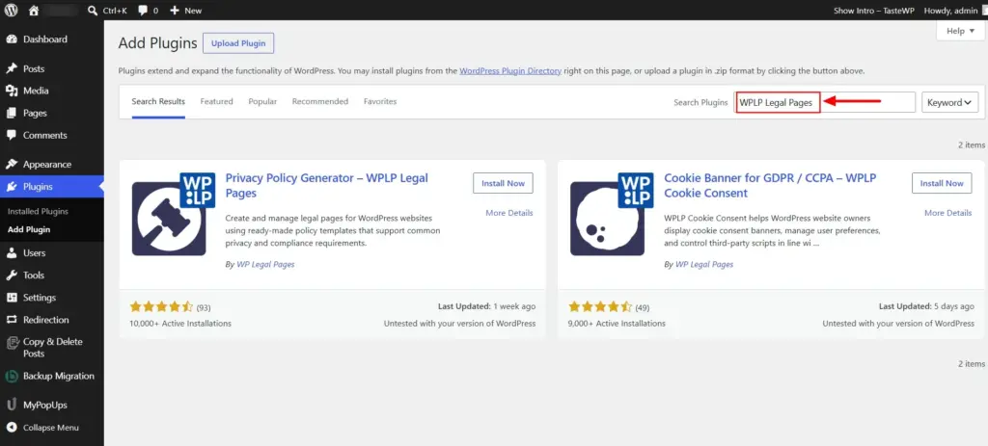Switch to the Favorites tab
Viewport: 988px width, 446px height.
[380, 101]
